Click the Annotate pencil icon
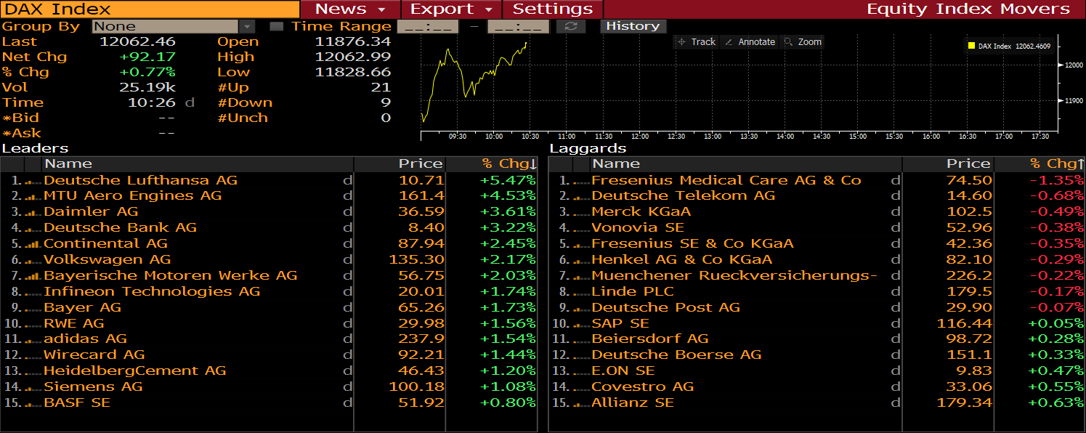 pyautogui.click(x=729, y=42)
